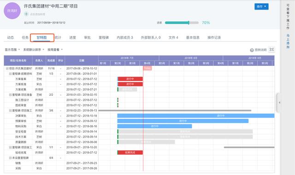Screen dimensions: 295x175
Task: Open the 外部联系人 0 tab
Action: (151, 38)
